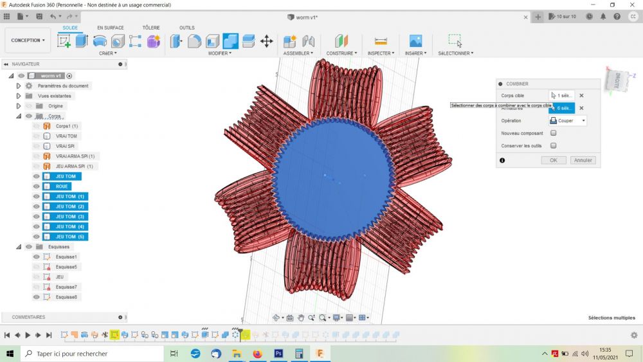Viewport: 643px width, 362px height.
Task: Collapse the Esquisses folder in navigator
Action: coord(20,246)
